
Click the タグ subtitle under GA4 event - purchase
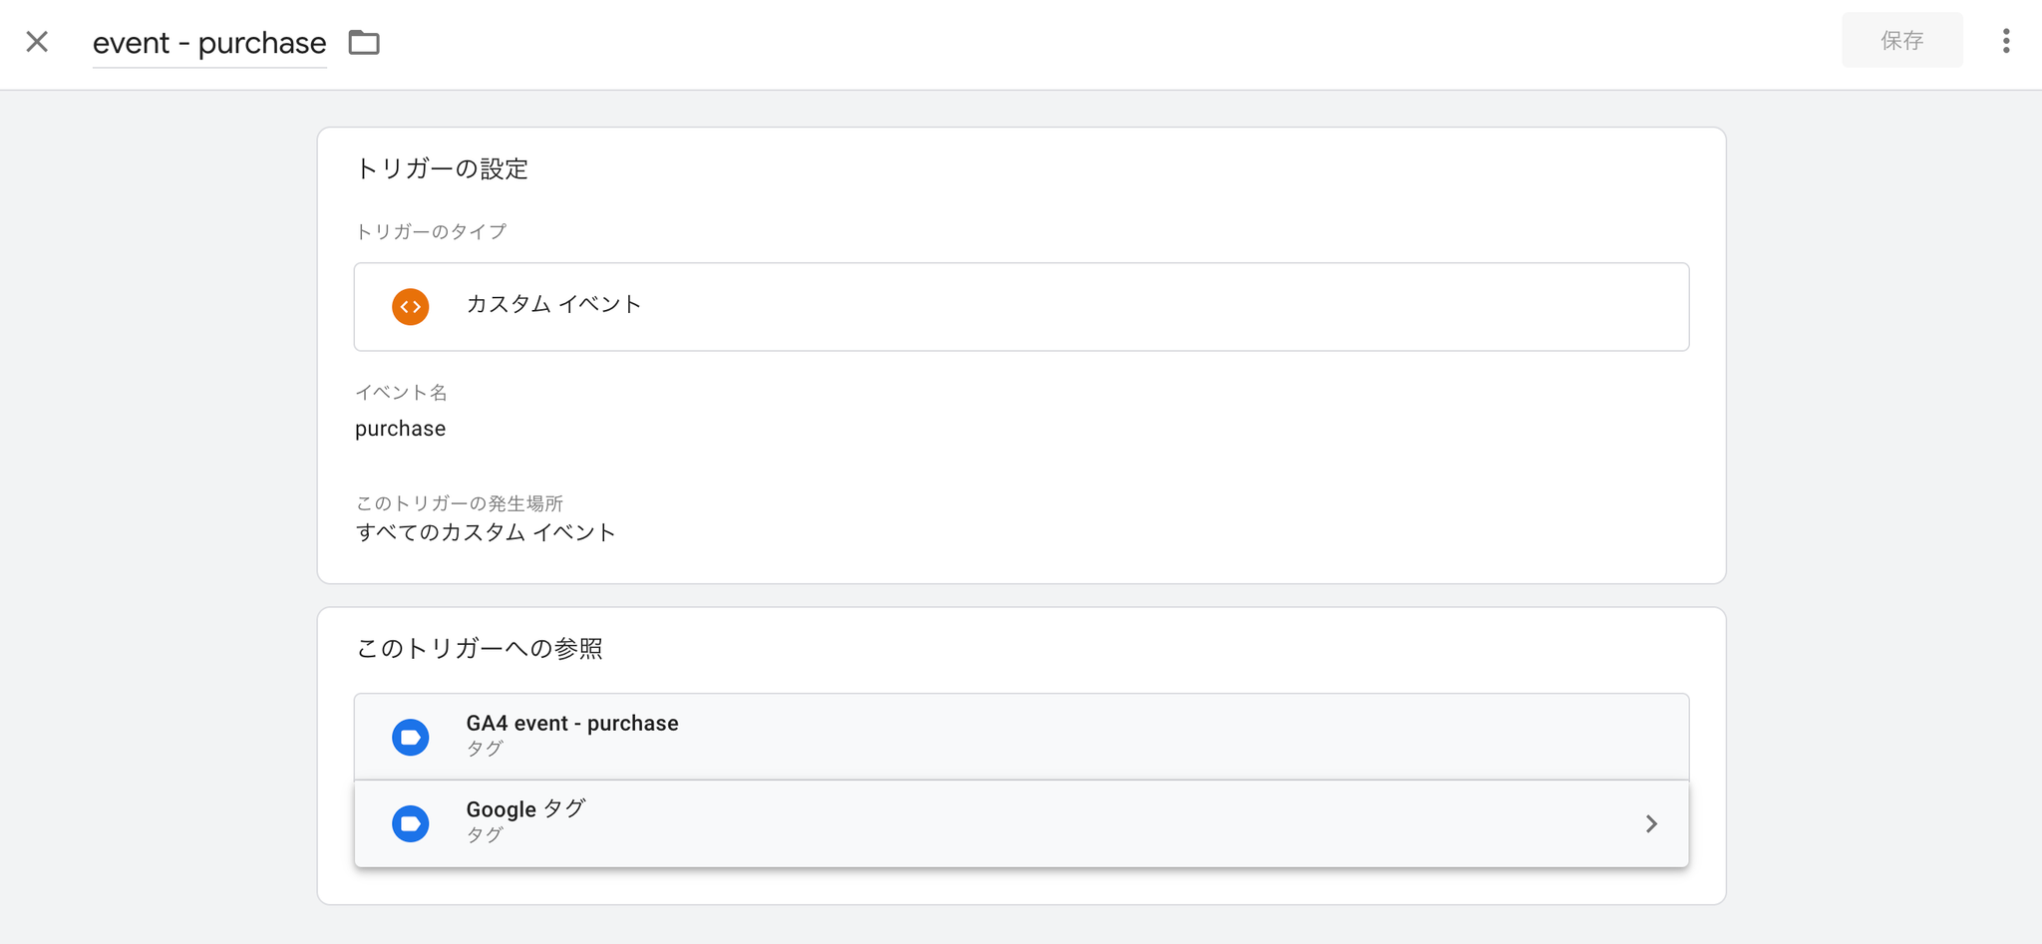[x=485, y=749]
